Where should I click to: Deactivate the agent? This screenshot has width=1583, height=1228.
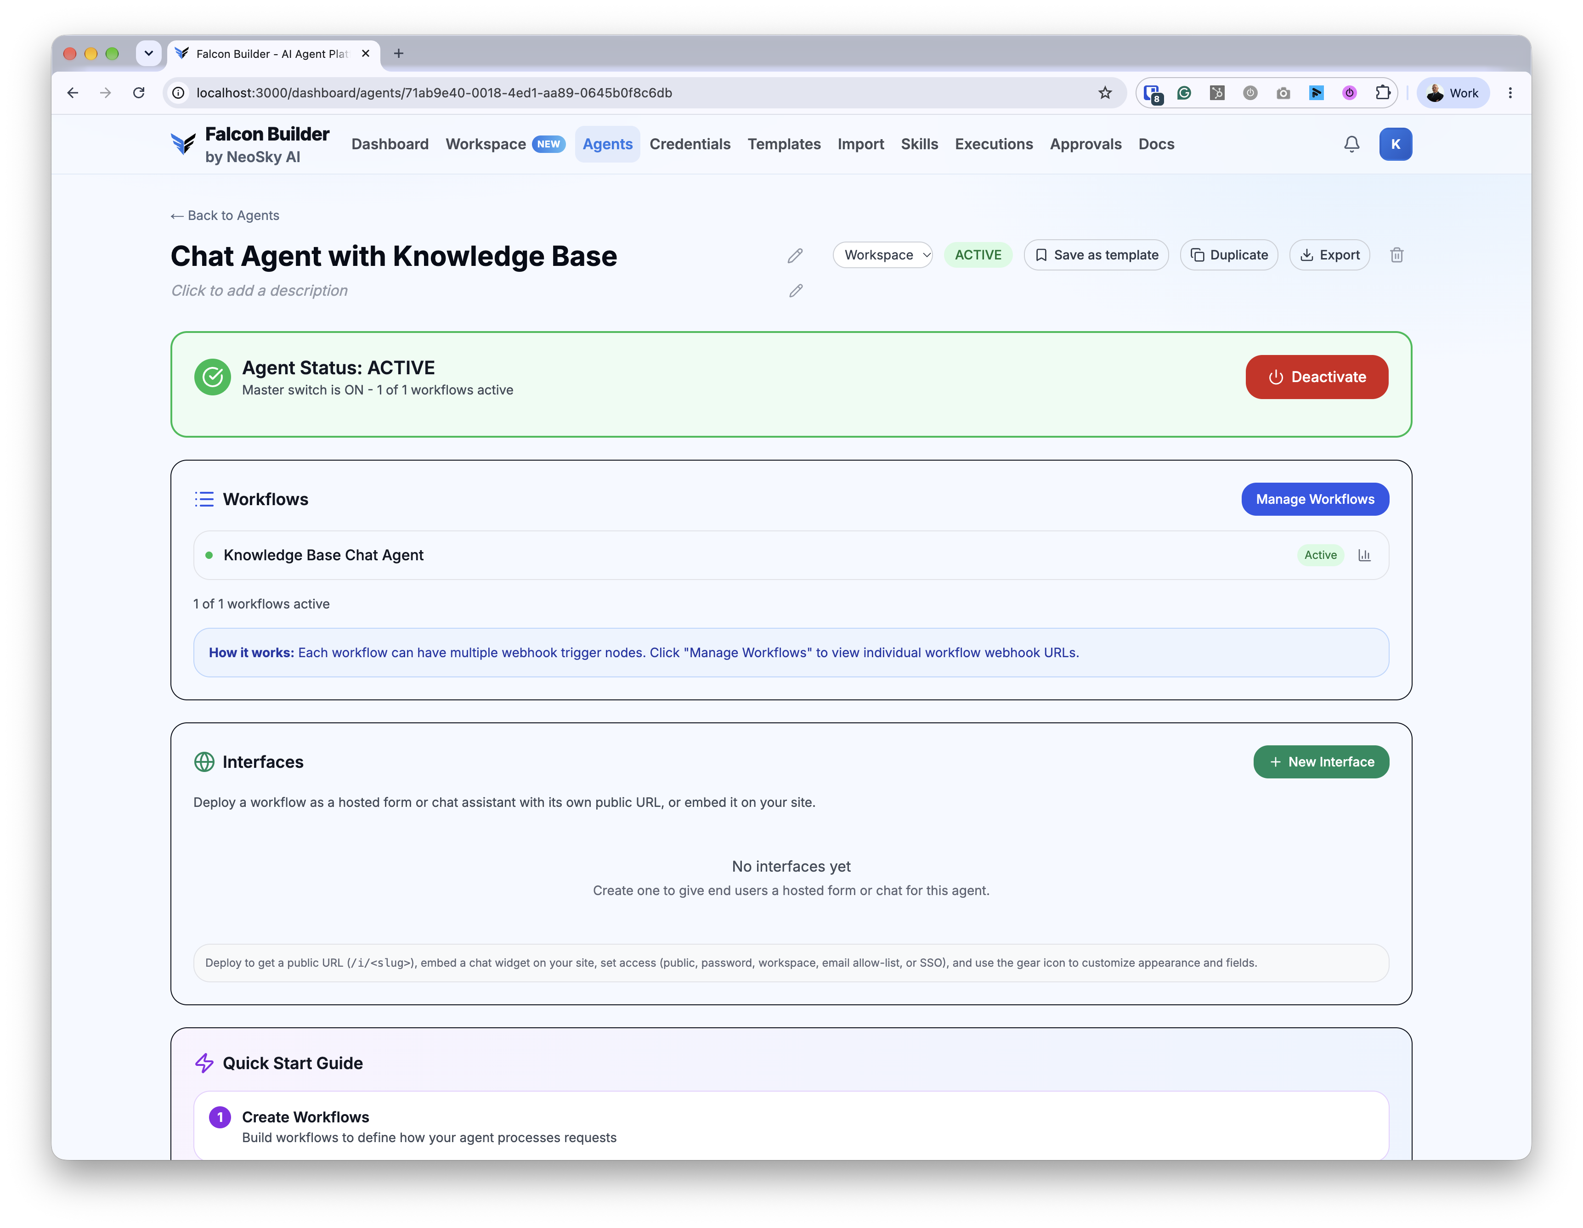tap(1316, 377)
